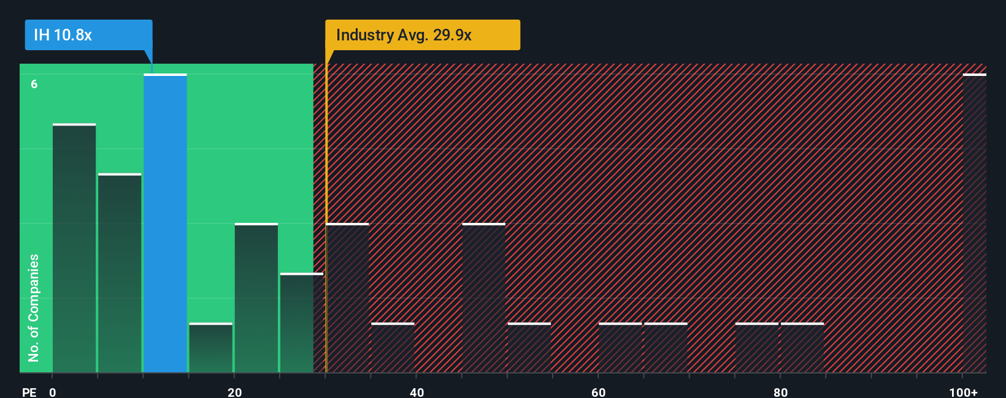
Task: Click the bar at PE 45-50
Action: point(484,298)
